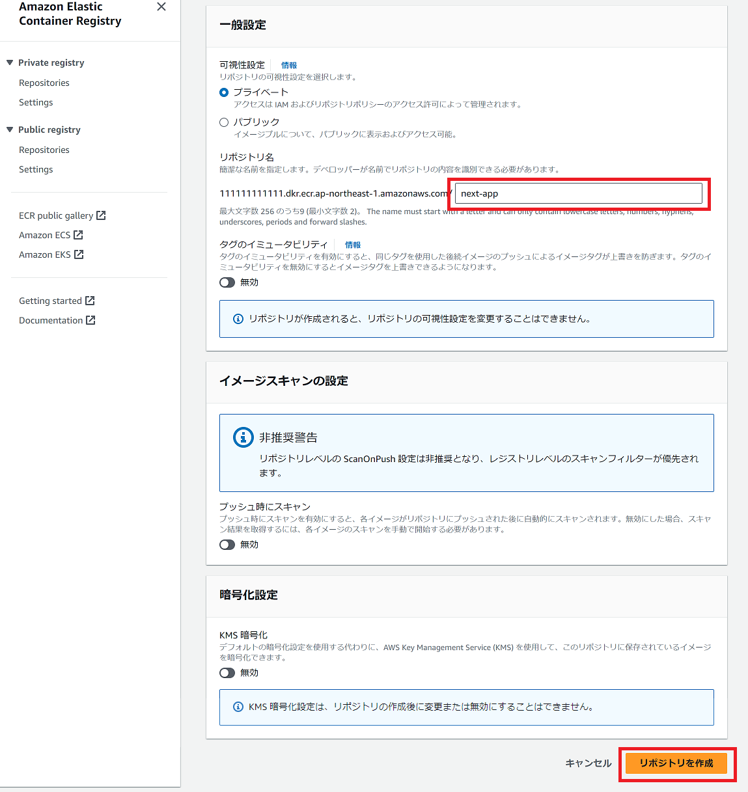This screenshot has height=792, width=748.
Task: Click the キャンセル button
Action: [x=589, y=763]
